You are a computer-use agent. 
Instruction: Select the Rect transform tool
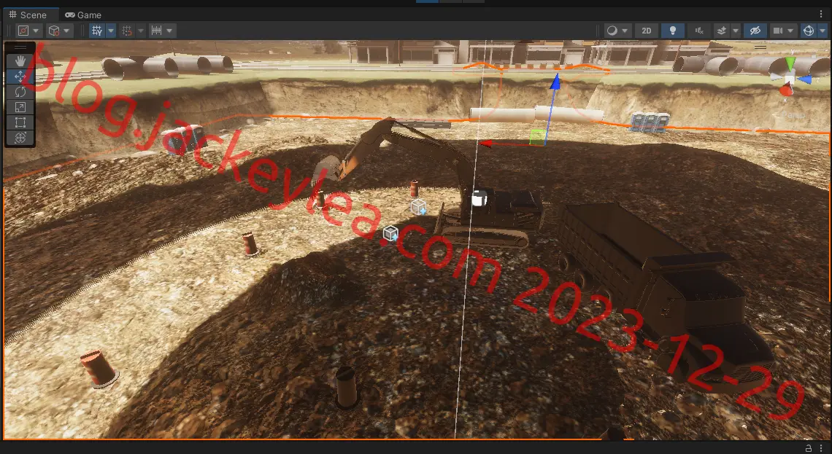20,123
